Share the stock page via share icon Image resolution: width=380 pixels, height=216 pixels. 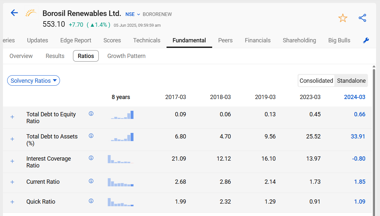tap(362, 18)
